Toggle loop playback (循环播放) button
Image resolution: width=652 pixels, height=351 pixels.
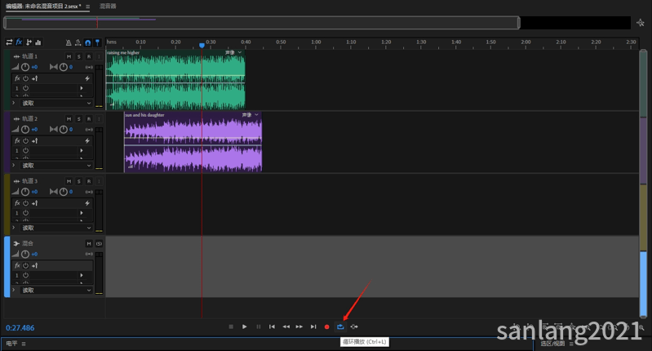point(340,327)
